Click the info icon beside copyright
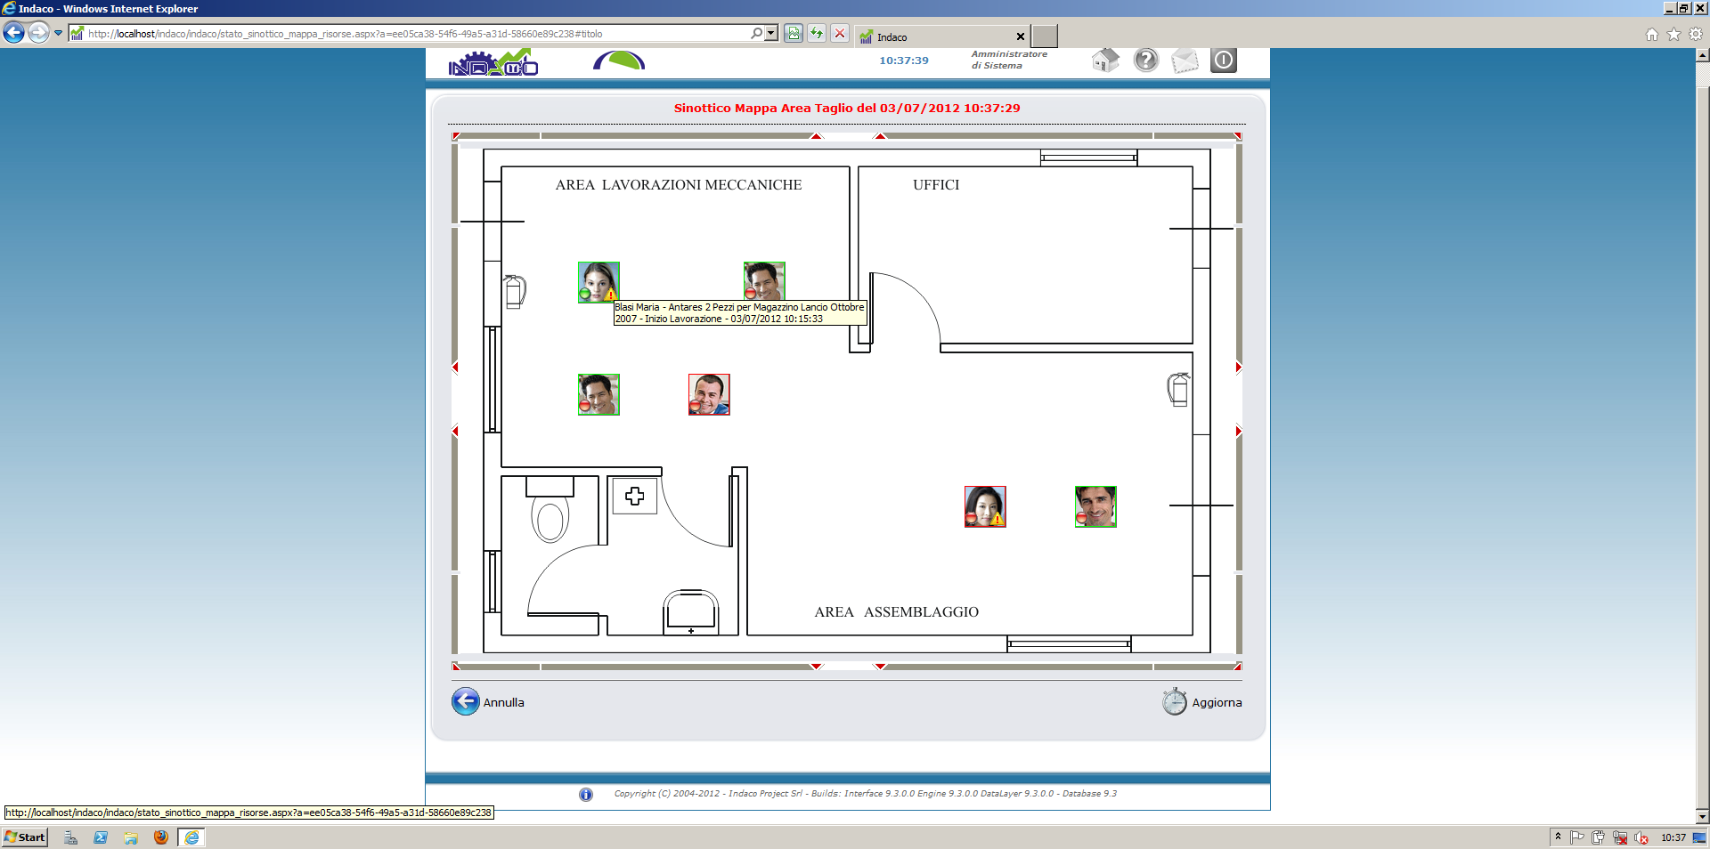This screenshot has height=849, width=1710. (x=586, y=795)
